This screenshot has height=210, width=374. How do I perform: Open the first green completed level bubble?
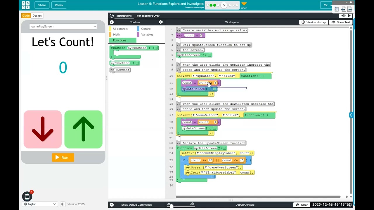211,5
